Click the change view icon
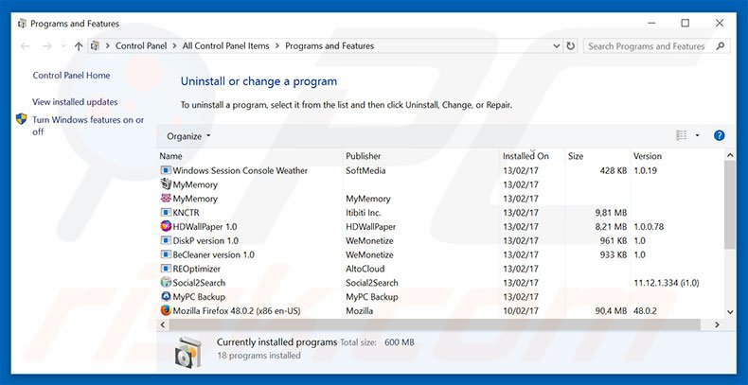Screen dimensions: 748x385 click(681, 136)
